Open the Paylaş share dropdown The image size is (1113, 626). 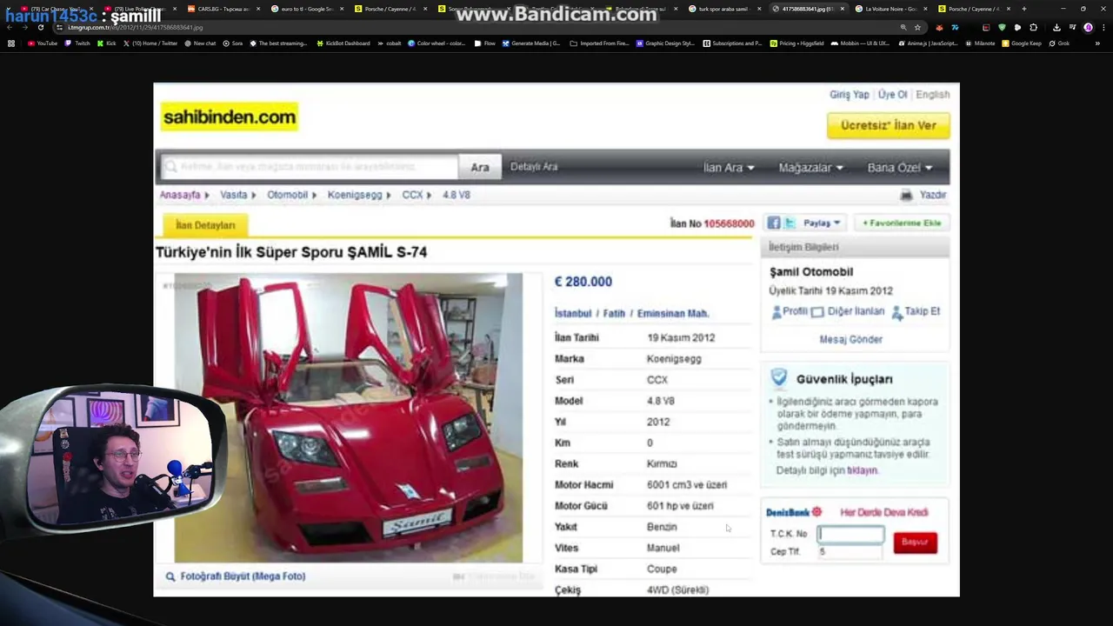coord(822,223)
